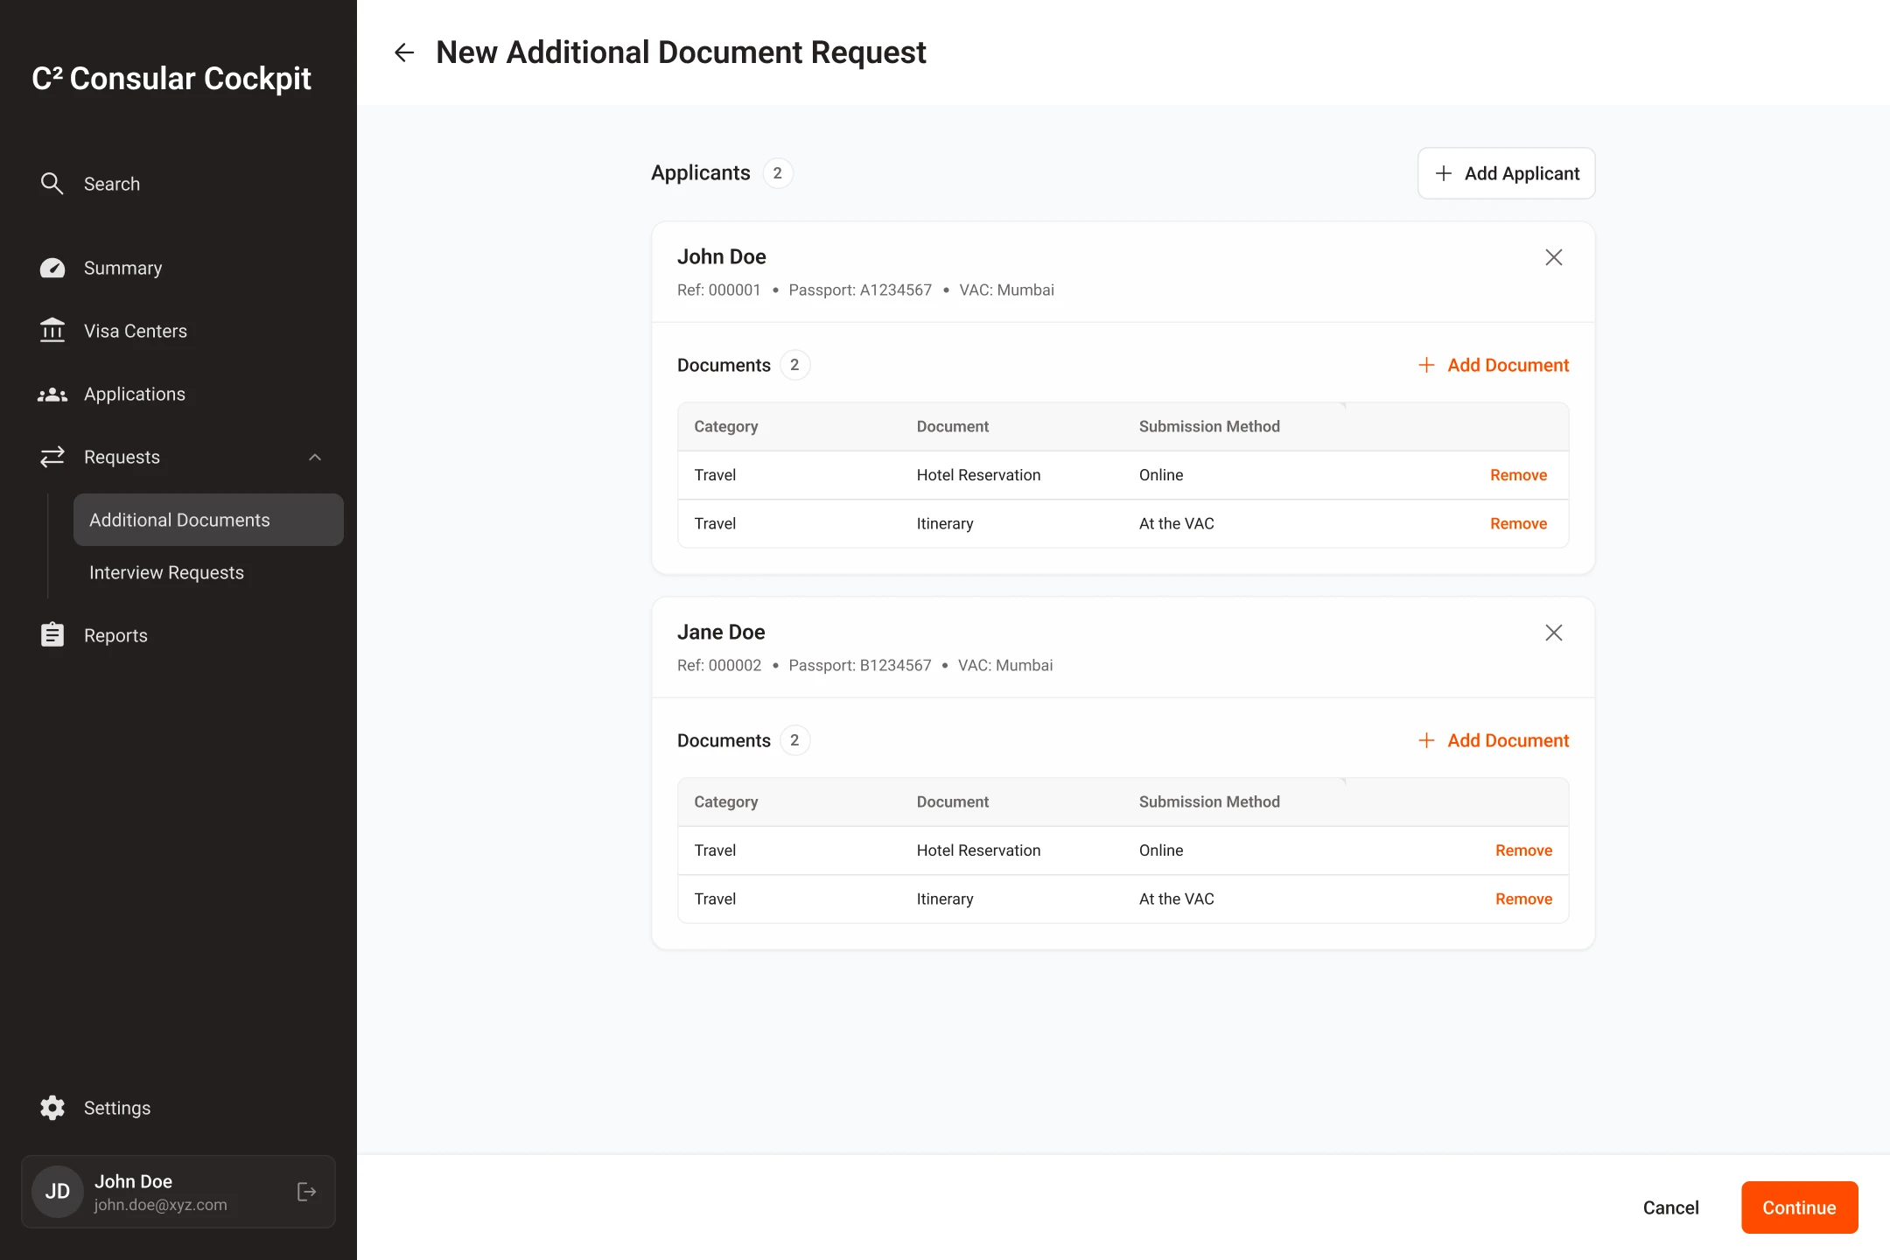The image size is (1890, 1260).
Task: Click the Applications people icon
Action: coord(52,395)
